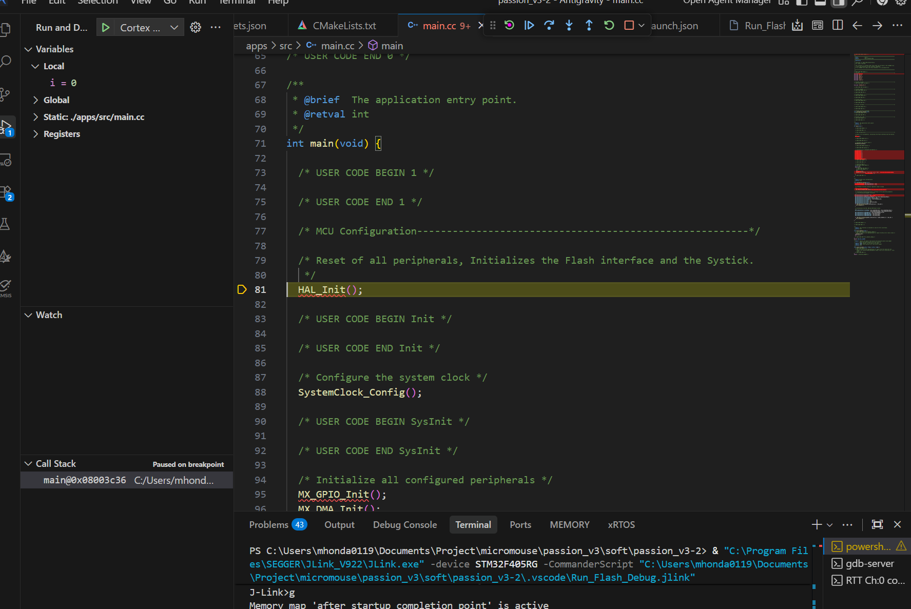The image size is (911, 609).
Task: Restart the debug session
Action: [x=609, y=25]
